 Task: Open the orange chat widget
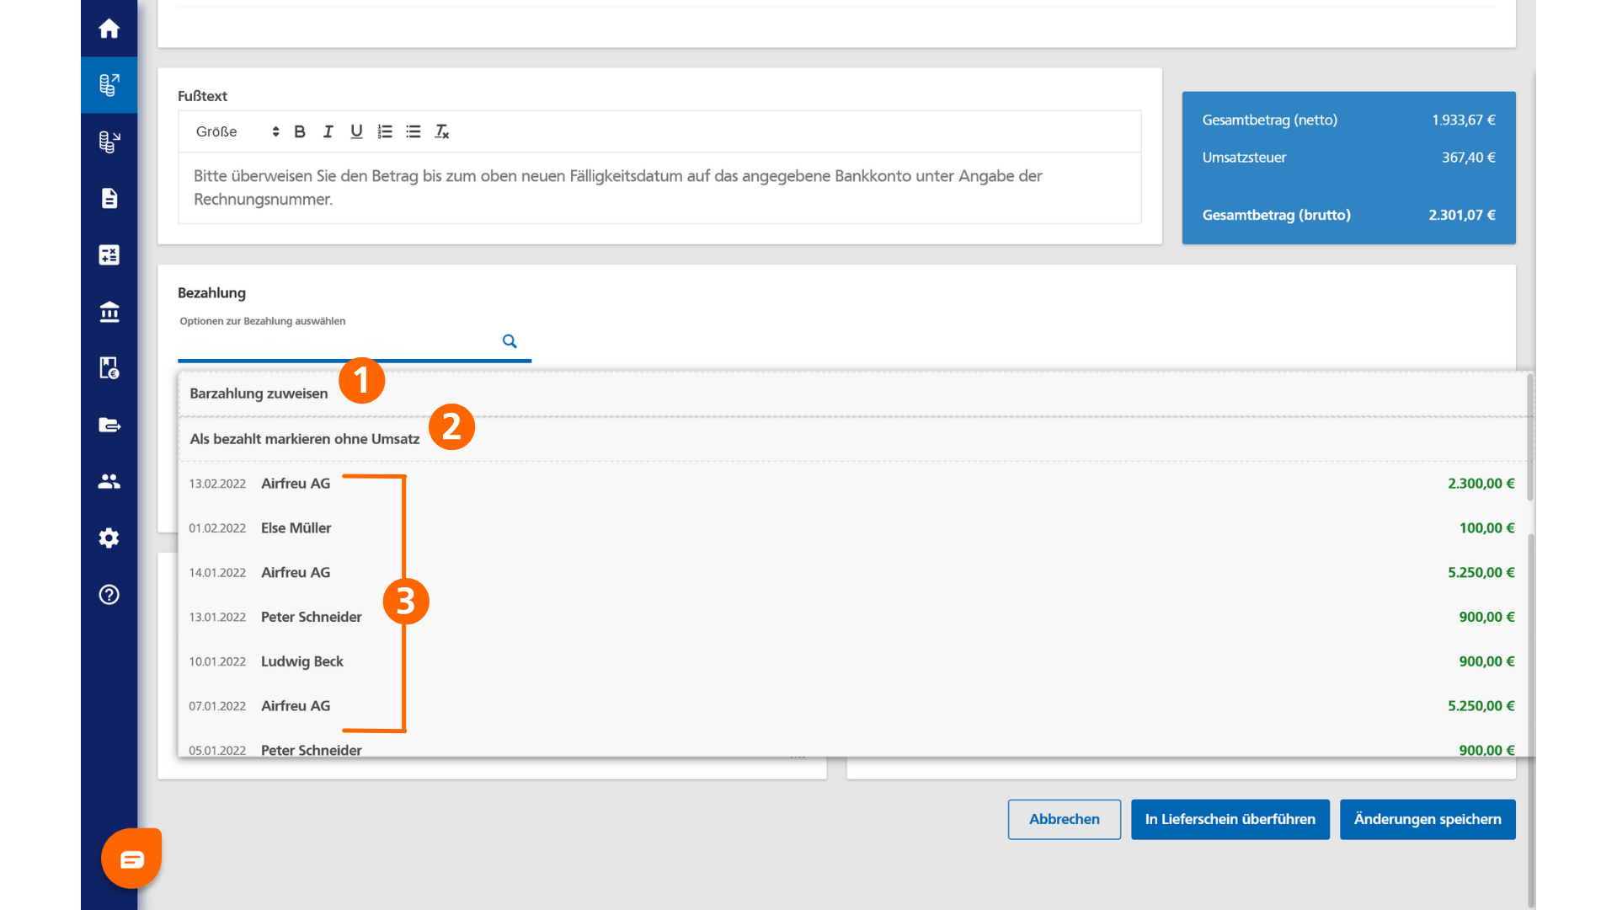point(131,859)
